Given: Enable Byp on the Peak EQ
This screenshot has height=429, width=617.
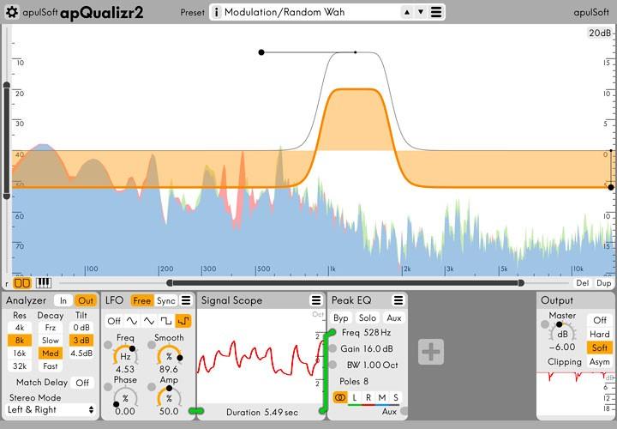Looking at the screenshot, I should click(341, 318).
